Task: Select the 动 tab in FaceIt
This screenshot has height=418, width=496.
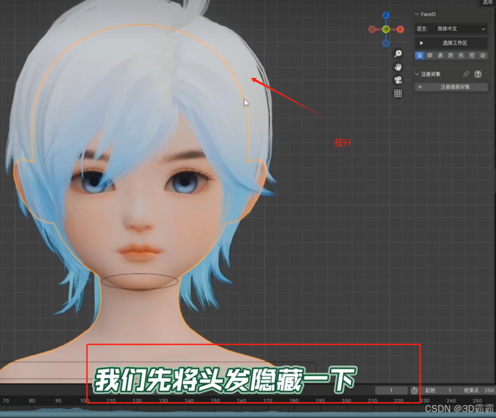Action: pyautogui.click(x=483, y=56)
